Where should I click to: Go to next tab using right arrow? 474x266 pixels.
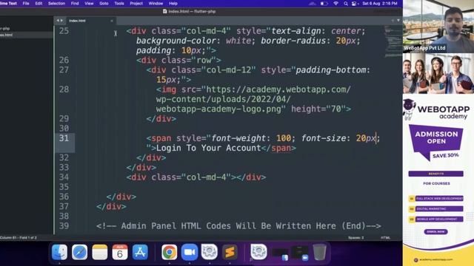[61, 21]
